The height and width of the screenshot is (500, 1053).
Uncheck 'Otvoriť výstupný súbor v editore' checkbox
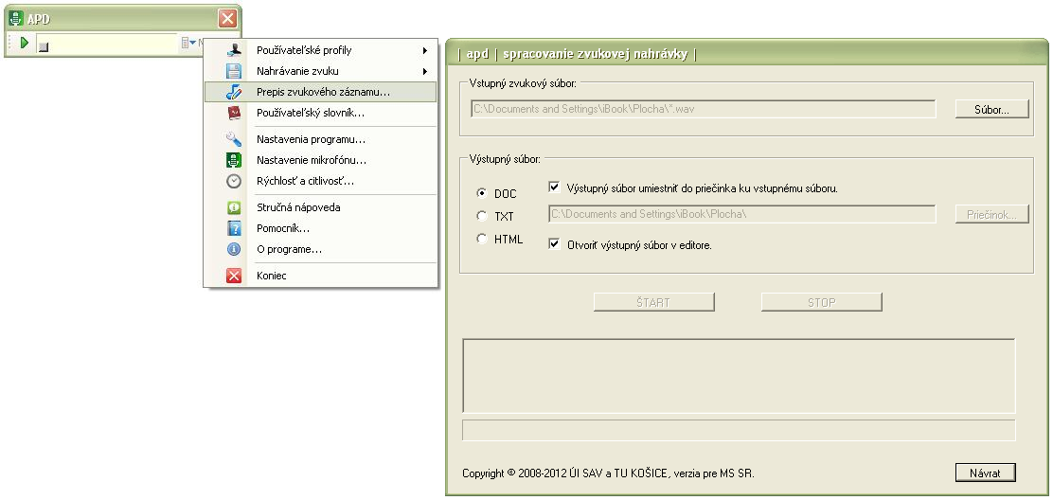point(555,244)
